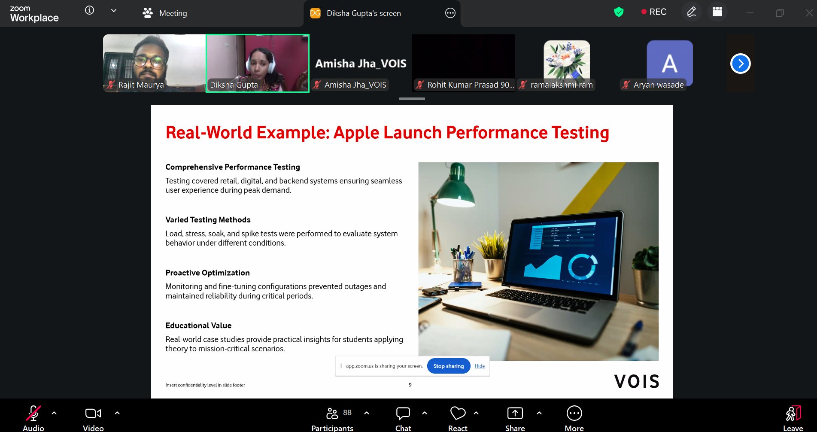
Task: Change the gallery view layout
Action: click(717, 12)
